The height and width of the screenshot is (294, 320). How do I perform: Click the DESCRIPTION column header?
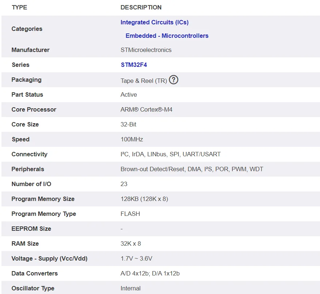click(x=141, y=7)
